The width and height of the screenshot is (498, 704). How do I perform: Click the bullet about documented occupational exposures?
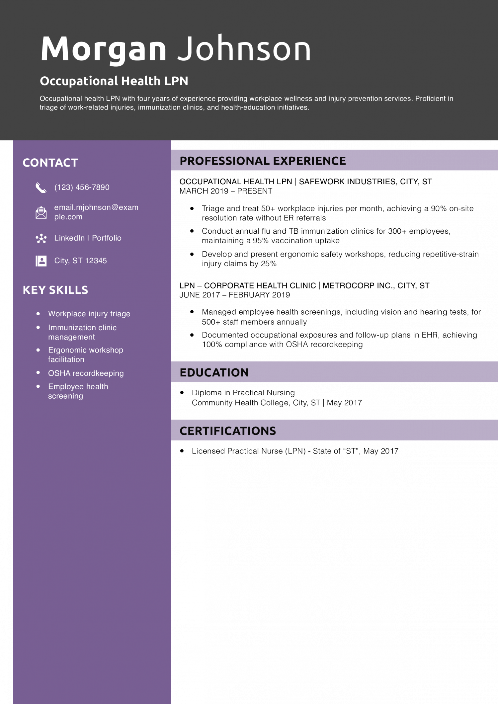(x=339, y=340)
